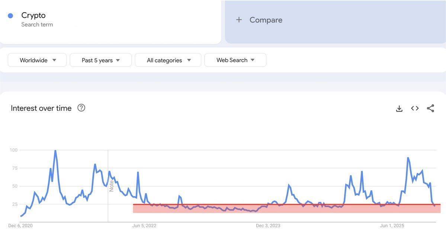Click the highest peak at 100 on chart
The height and width of the screenshot is (232, 446).
(x=55, y=151)
